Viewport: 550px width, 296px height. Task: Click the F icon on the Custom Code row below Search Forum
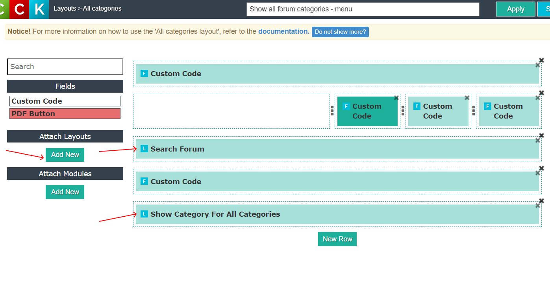coord(144,181)
